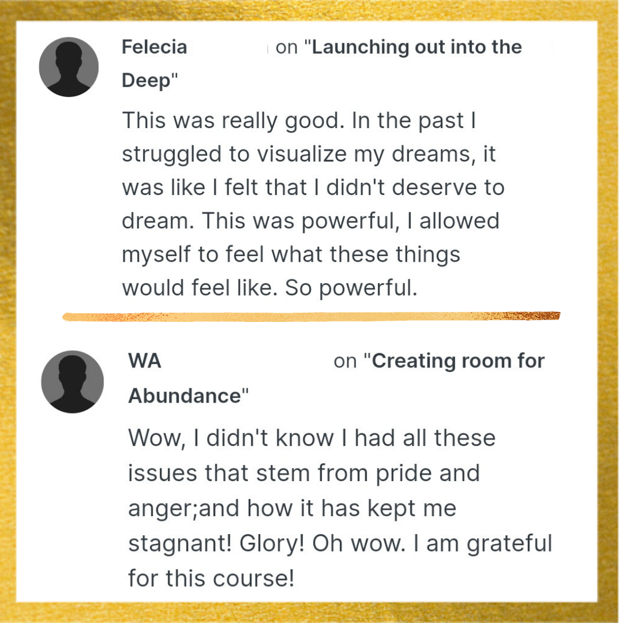Click "This was really good." opening sentence

(233, 121)
